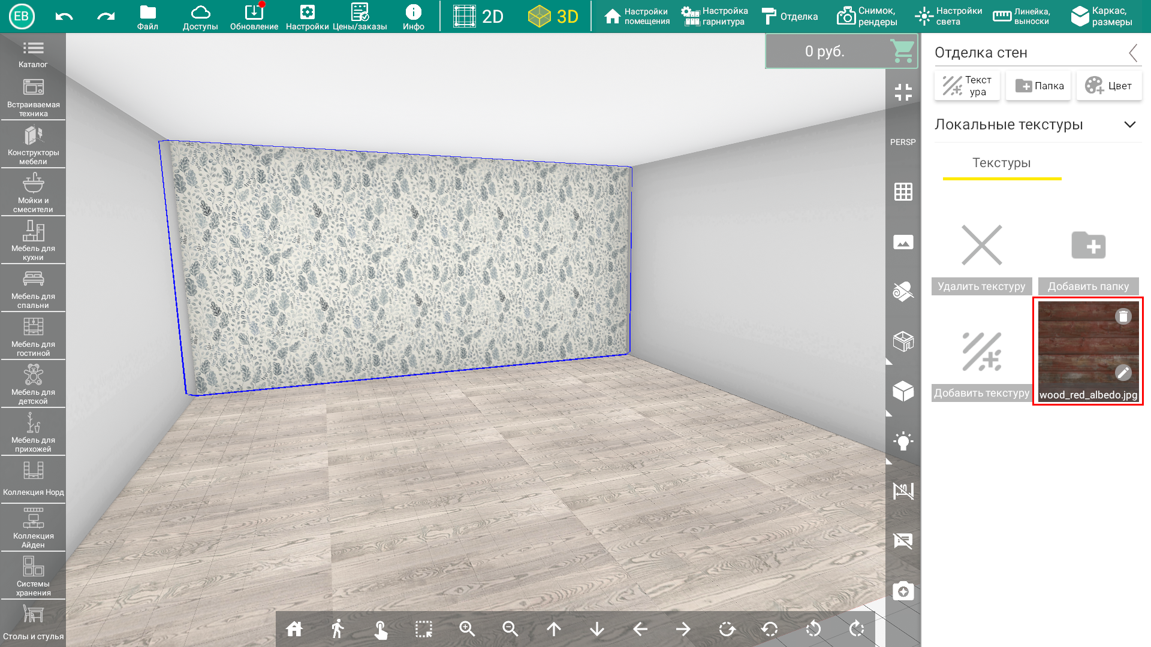This screenshot has width=1151, height=647.
Task: Toggle PERSP perspective camera mode
Action: point(903,142)
